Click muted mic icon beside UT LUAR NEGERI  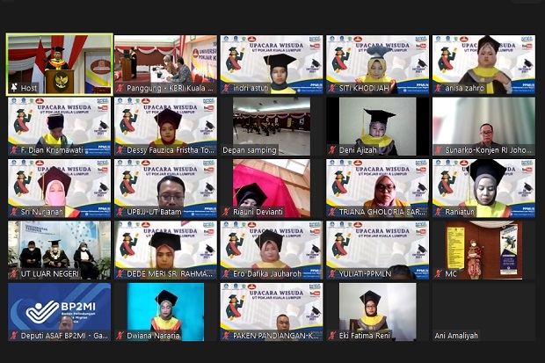click(x=14, y=273)
